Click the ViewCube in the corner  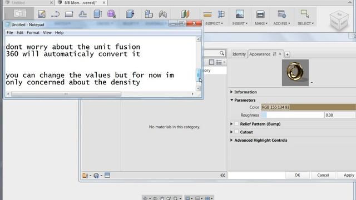339,21
